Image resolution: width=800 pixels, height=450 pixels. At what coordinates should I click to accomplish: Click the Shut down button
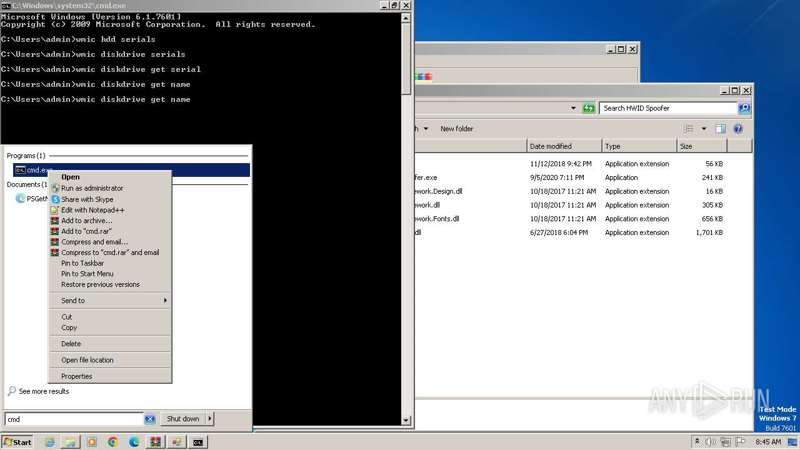tap(183, 419)
